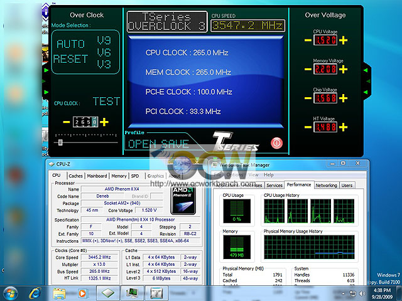Increase Chip Voltage with the plus icon
The width and height of the screenshot is (402, 301).
[x=343, y=98]
